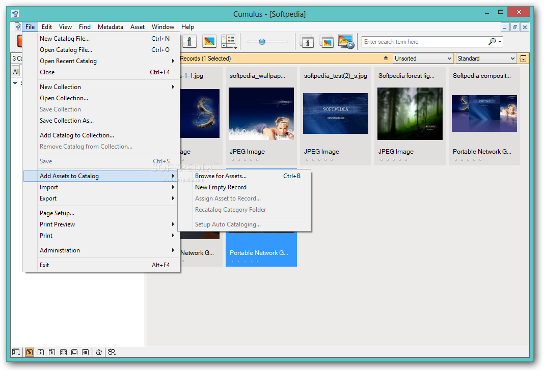Viewport: 544px width, 372px height.
Task: Click the eject icon in records bar
Action: pos(386,58)
